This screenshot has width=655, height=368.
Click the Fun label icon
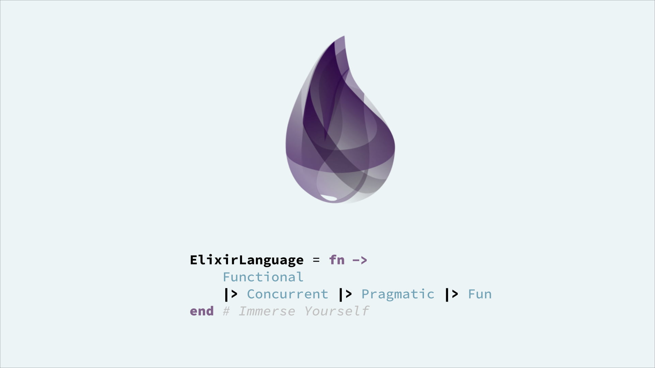coord(479,293)
